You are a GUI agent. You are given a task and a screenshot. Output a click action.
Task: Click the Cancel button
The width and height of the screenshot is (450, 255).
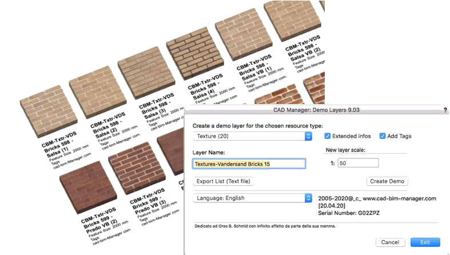coord(391,242)
